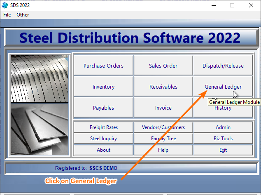Open the Family Tree view
The height and width of the screenshot is (195, 261).
(163, 139)
